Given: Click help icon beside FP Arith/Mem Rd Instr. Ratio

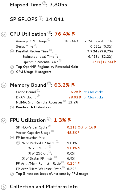Looking at the screenshot, I should click(x=63, y=162).
